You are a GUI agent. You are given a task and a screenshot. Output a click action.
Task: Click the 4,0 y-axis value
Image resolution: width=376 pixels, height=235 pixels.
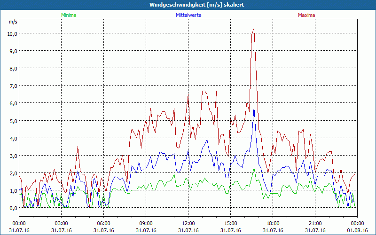14,138
